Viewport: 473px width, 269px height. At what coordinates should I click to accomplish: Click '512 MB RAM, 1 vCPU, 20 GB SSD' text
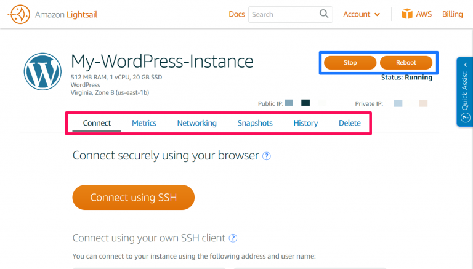116,77
